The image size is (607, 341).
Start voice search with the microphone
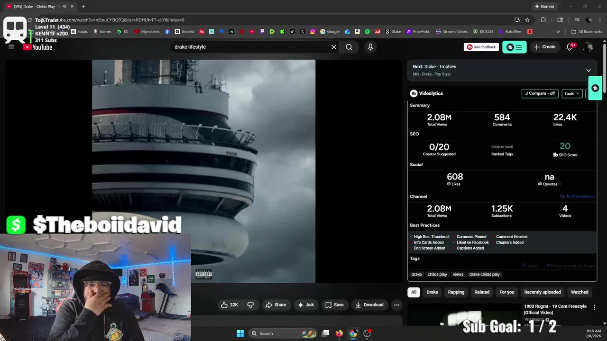tap(370, 47)
